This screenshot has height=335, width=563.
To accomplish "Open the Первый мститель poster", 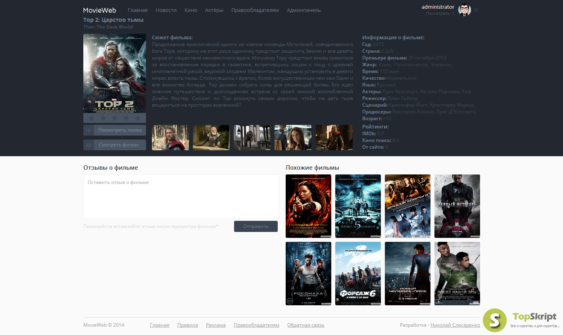I will (457, 206).
